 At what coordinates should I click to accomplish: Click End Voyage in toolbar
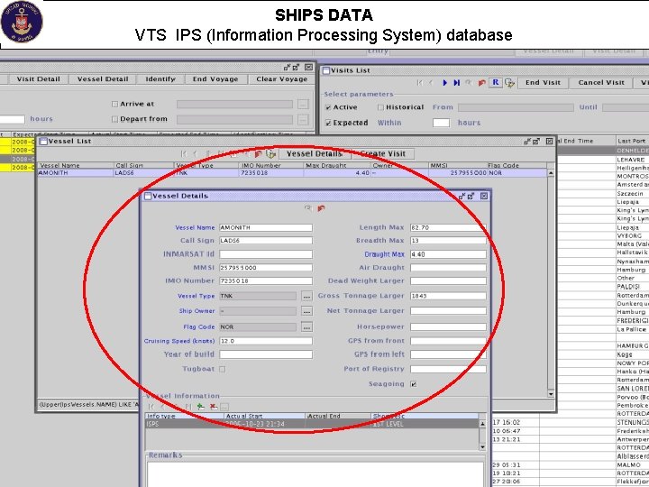pyautogui.click(x=215, y=79)
